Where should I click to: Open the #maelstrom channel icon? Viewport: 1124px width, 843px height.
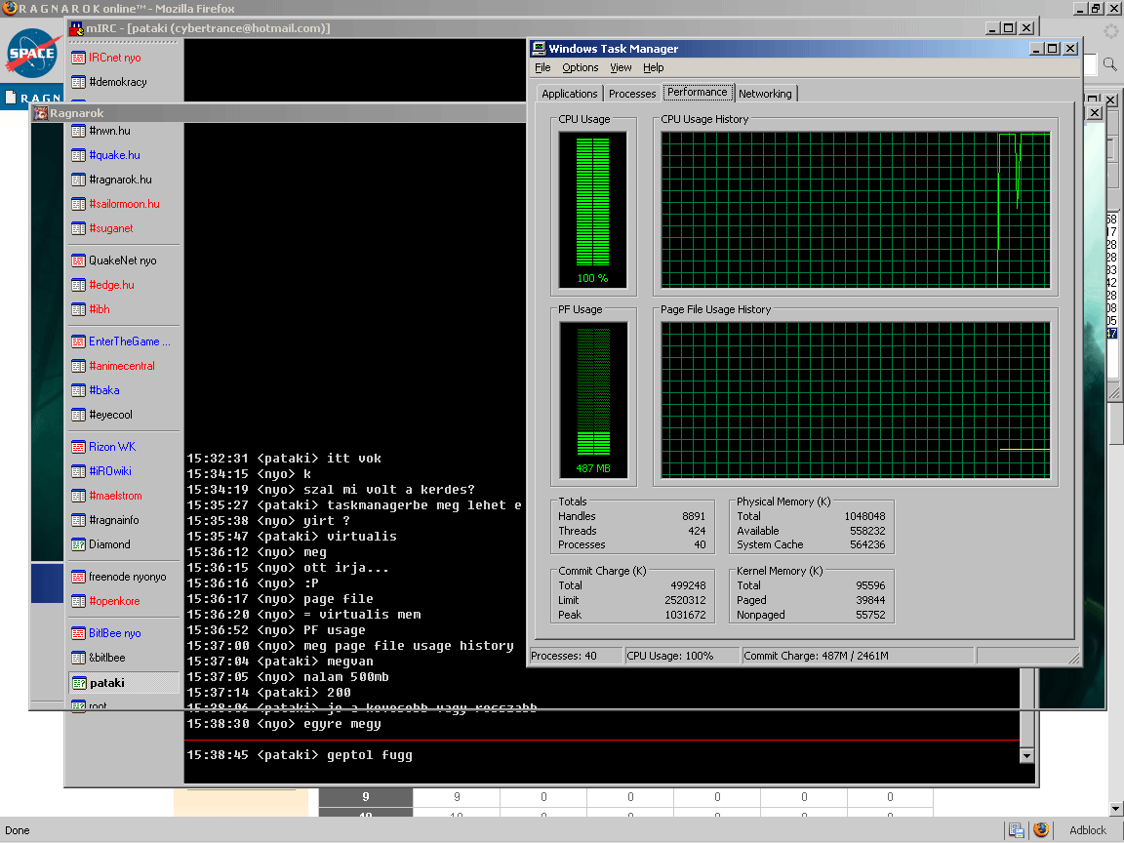(78, 496)
